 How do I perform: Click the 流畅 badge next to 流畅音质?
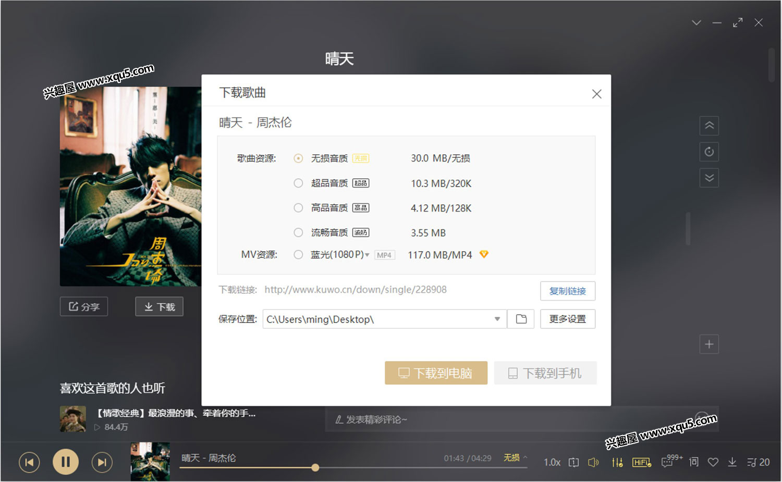point(361,232)
